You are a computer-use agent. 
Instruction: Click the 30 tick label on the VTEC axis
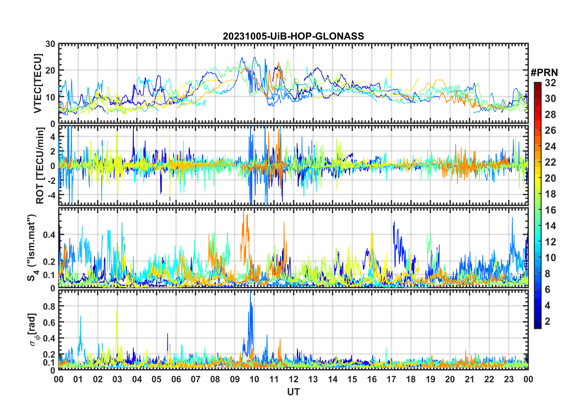coord(50,44)
